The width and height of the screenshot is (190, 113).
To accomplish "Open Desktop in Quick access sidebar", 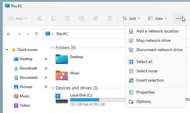I will click(26, 59).
